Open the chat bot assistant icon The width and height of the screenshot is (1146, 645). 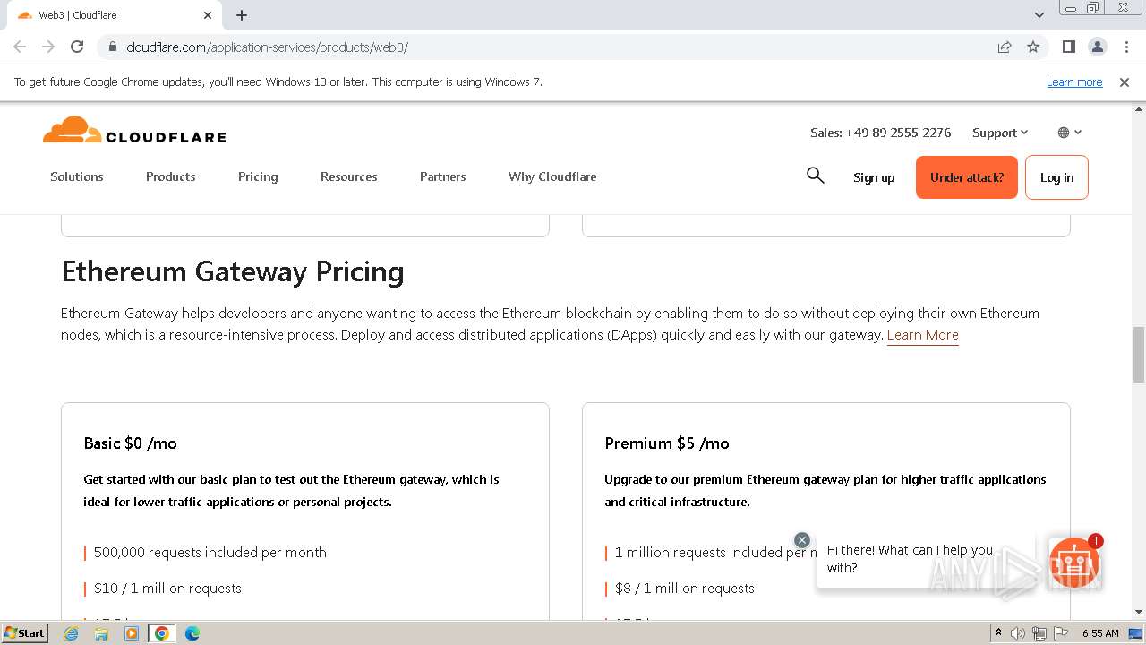pos(1073,563)
